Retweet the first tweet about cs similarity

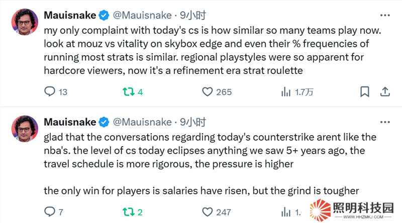coord(128,92)
